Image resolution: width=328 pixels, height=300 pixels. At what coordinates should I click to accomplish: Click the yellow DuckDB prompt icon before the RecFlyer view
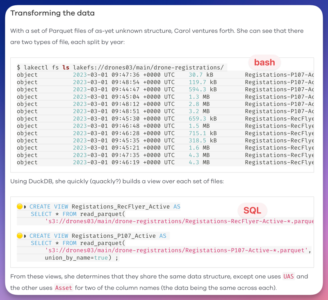pyautogui.click(x=20, y=207)
